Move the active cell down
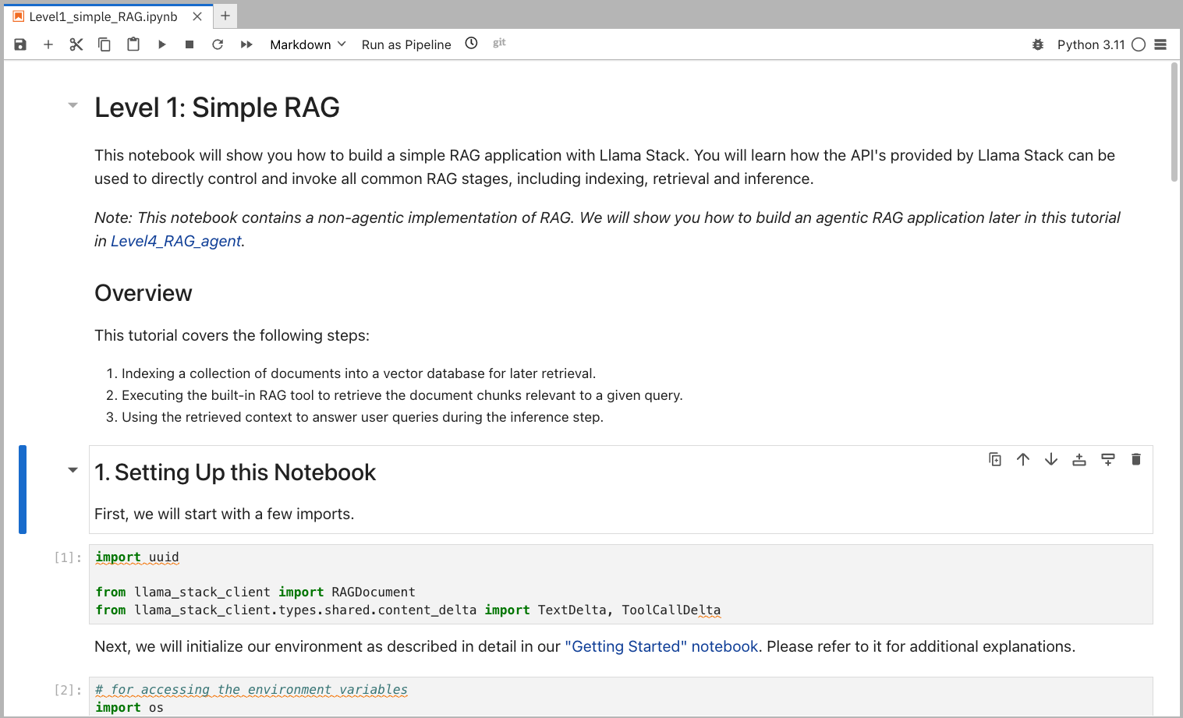 tap(1051, 459)
